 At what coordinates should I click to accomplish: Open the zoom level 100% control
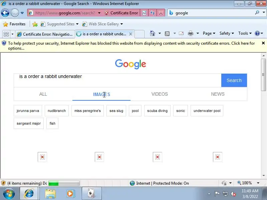(248, 183)
